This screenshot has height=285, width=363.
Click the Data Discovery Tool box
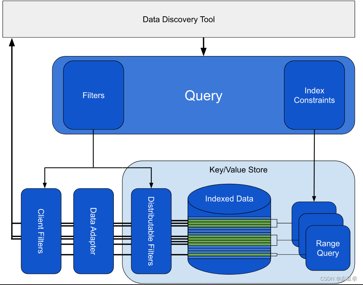click(178, 19)
